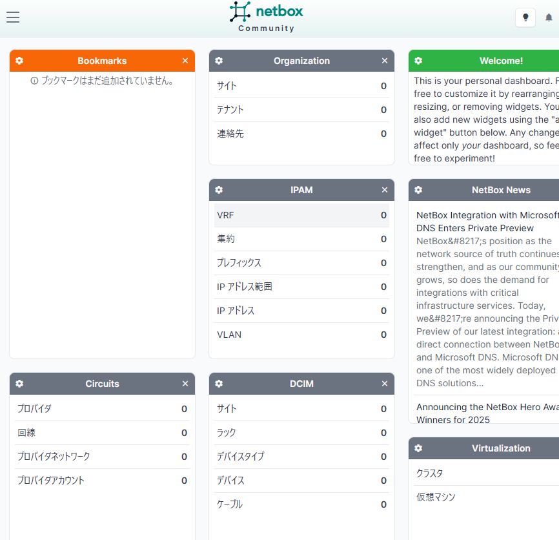Screen dimensions: 559x540
Task: Open IP アドレス範囲 in IPAM widget
Action: click(x=301, y=287)
